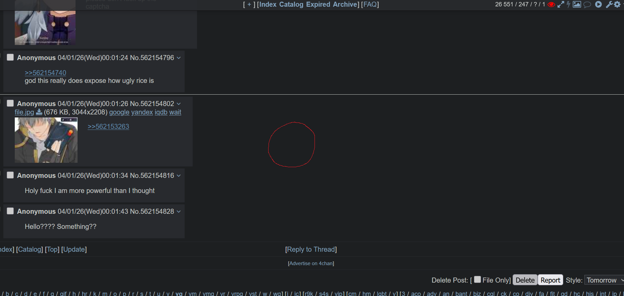Image resolution: width=624 pixels, height=296 pixels.
Task: Go to the his board link in footer
Action: 590,294
